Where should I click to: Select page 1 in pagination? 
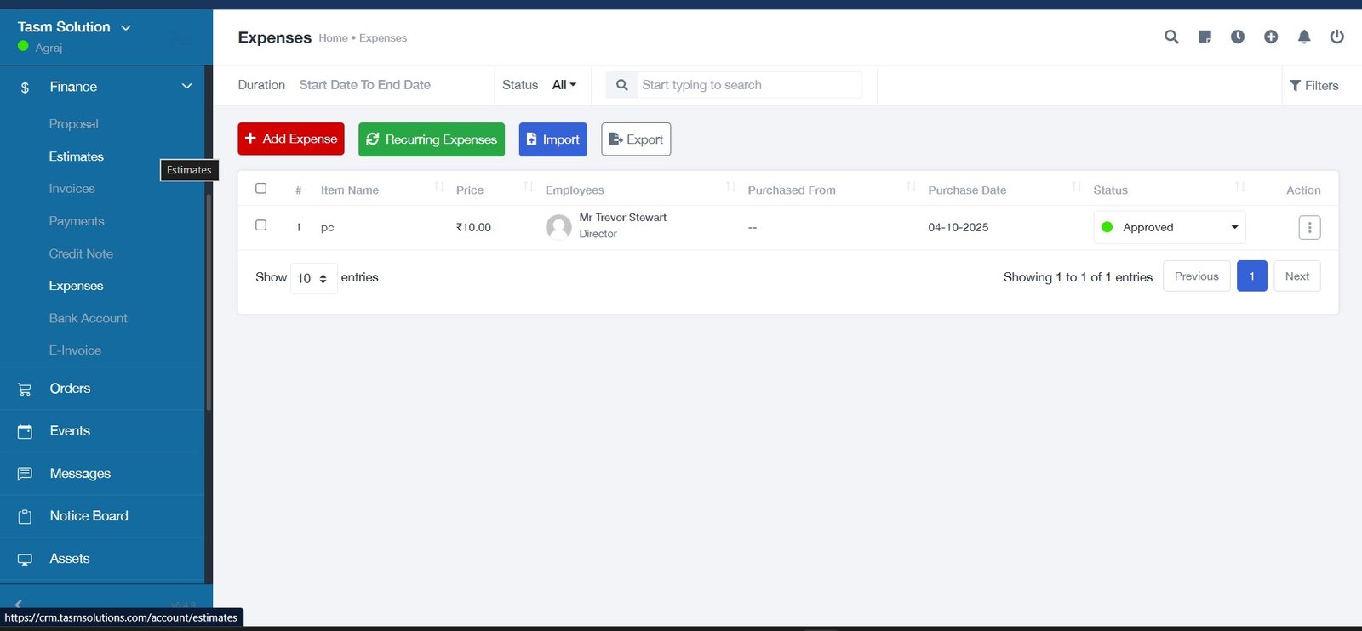(x=1252, y=276)
